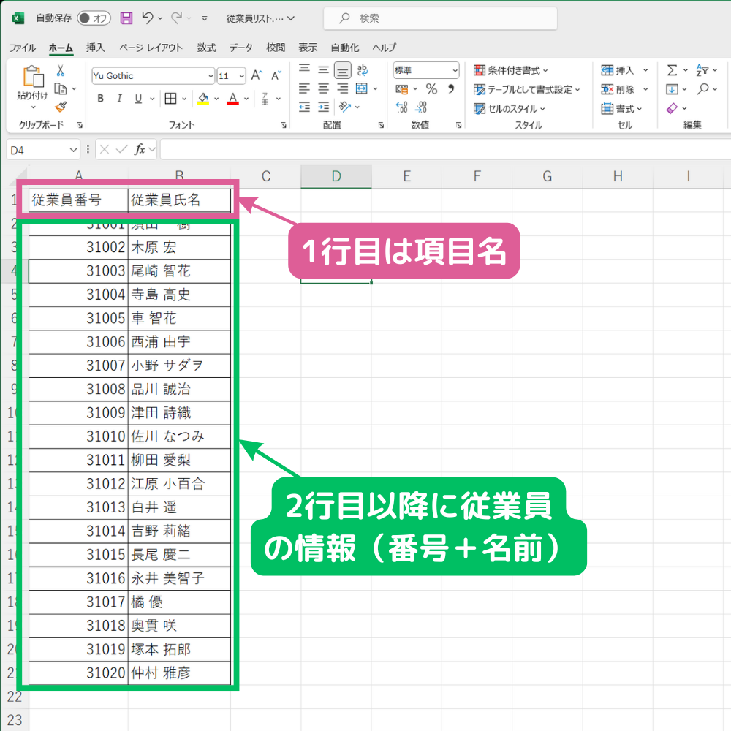This screenshot has height=731, width=731.
Task: Click the Save icon in title bar
Action: pyautogui.click(x=126, y=18)
